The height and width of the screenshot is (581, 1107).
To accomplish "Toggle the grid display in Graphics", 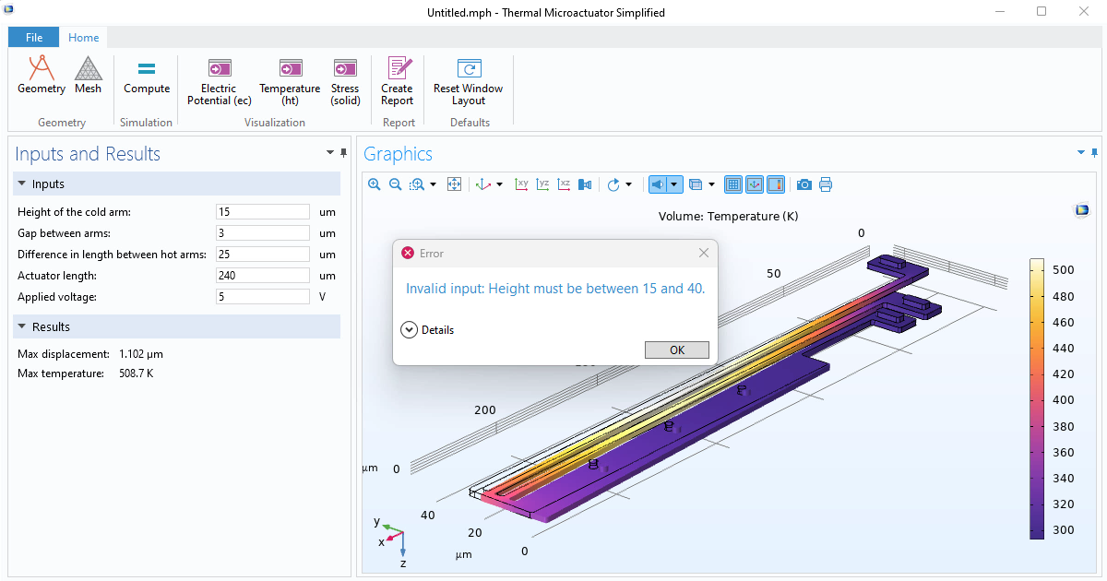I will (x=733, y=184).
